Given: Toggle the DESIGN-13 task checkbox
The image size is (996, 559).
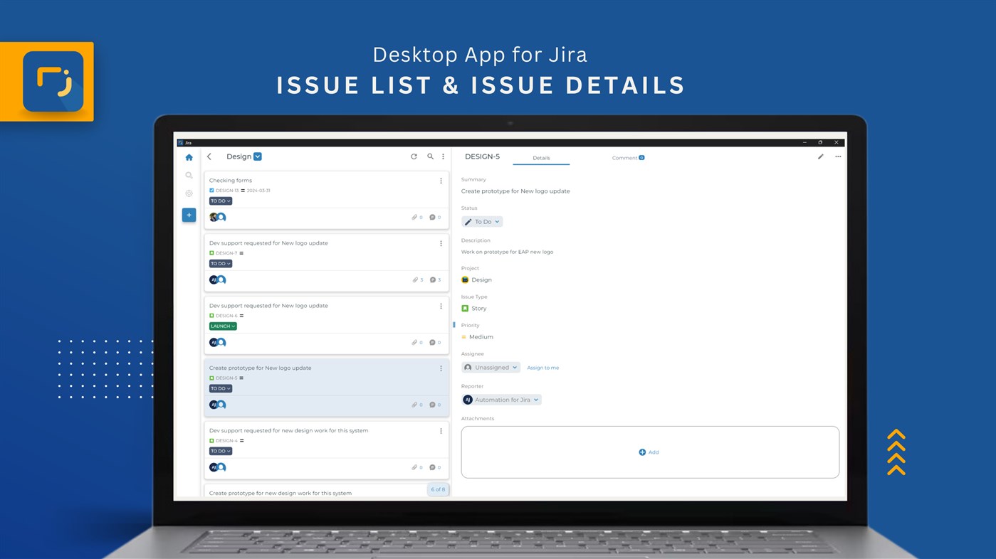Looking at the screenshot, I should pyautogui.click(x=210, y=190).
